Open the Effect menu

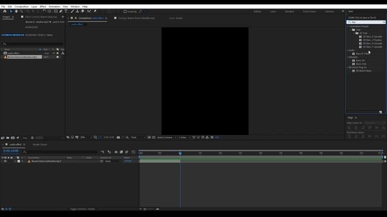43,7
